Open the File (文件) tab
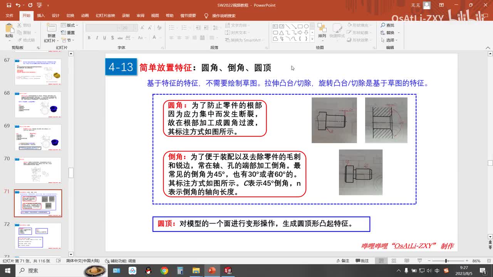Image resolution: width=493 pixels, height=277 pixels. [x=9, y=16]
